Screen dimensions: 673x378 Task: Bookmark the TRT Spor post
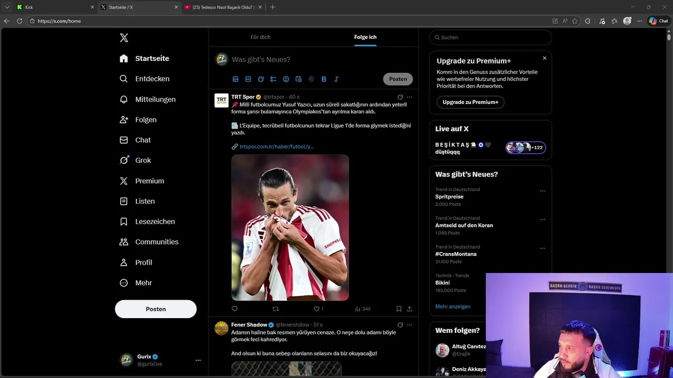399,309
